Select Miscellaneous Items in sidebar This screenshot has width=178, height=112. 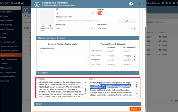pos(11,55)
